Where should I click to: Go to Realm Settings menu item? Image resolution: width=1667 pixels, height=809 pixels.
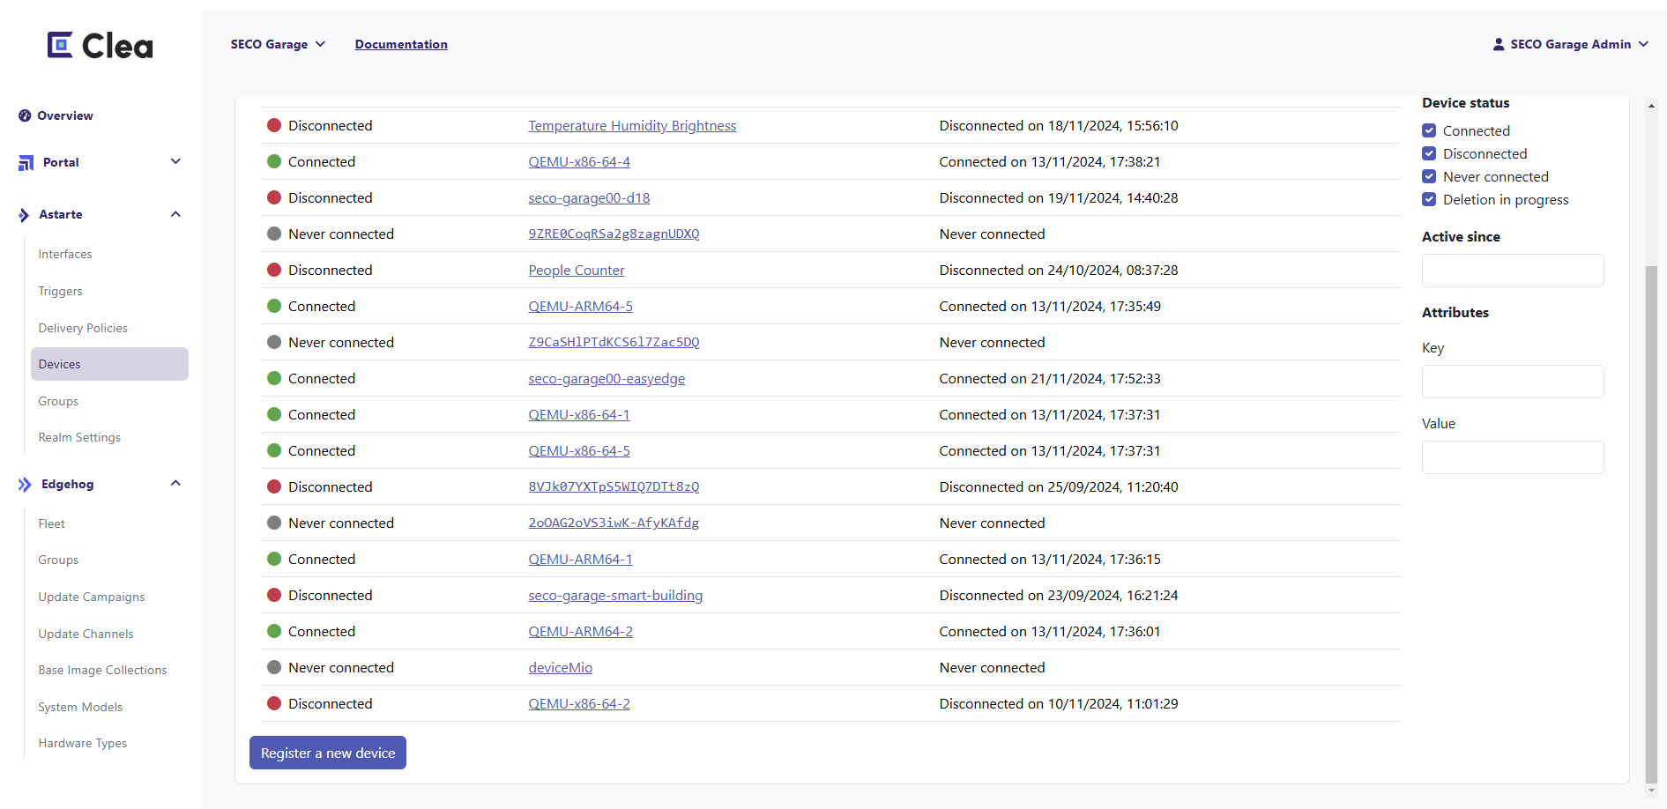[79, 438]
